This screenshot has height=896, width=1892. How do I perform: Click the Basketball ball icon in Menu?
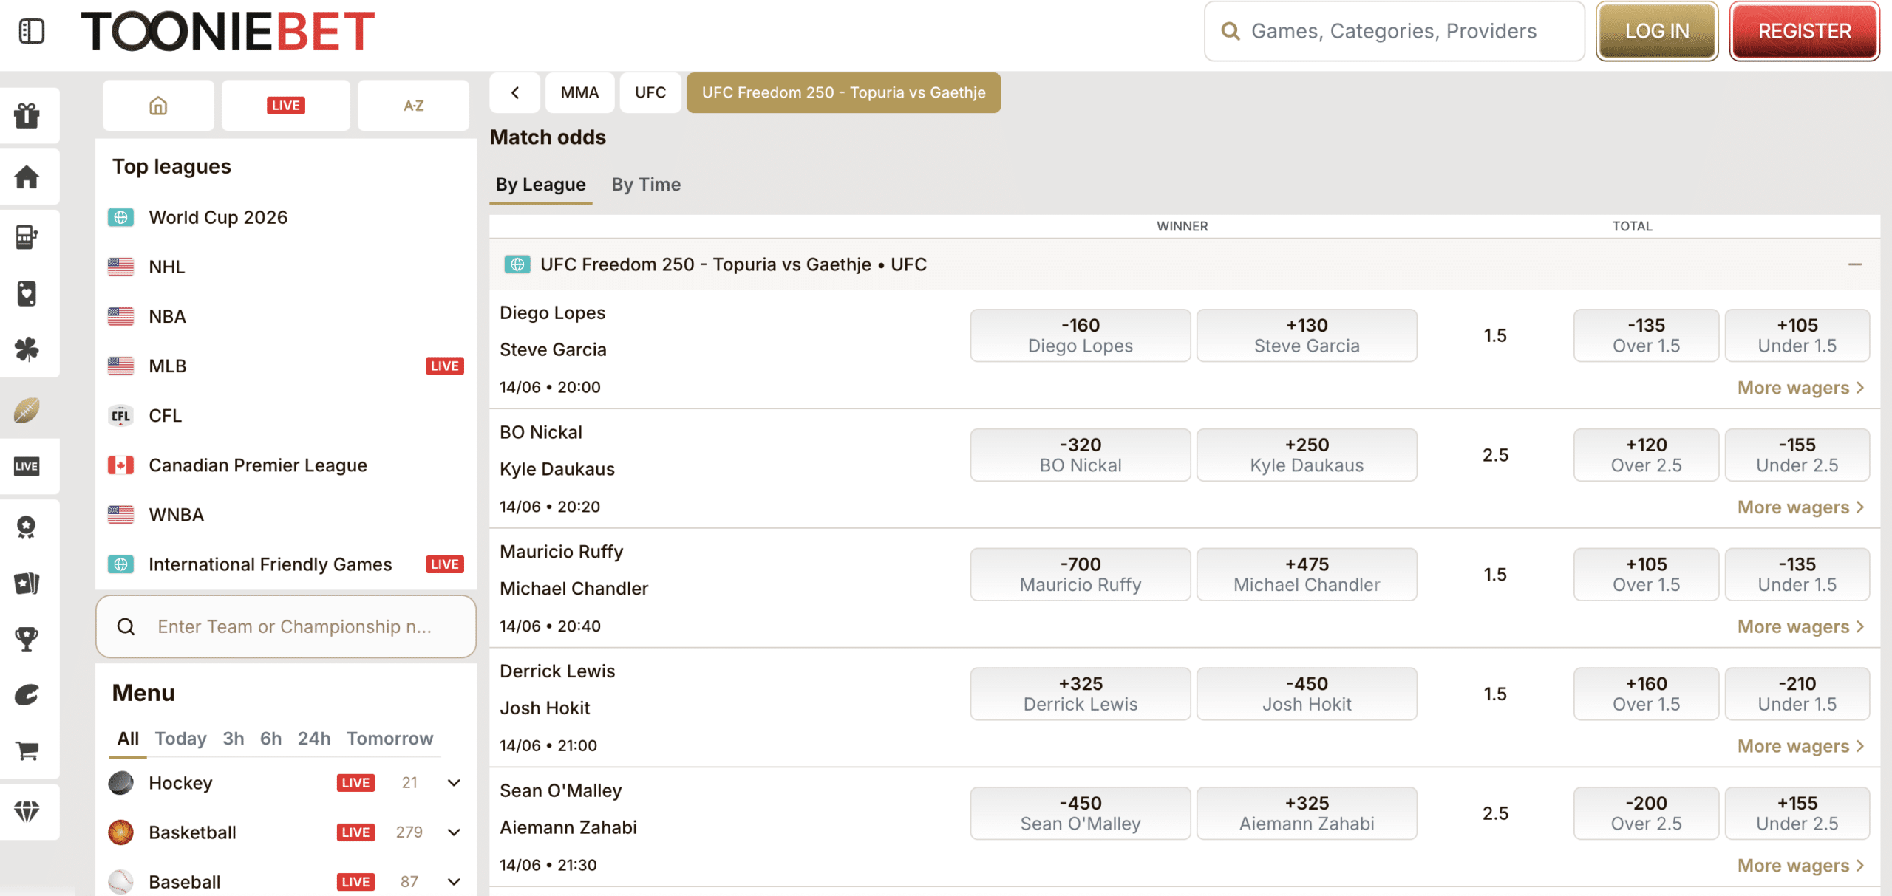coord(120,832)
